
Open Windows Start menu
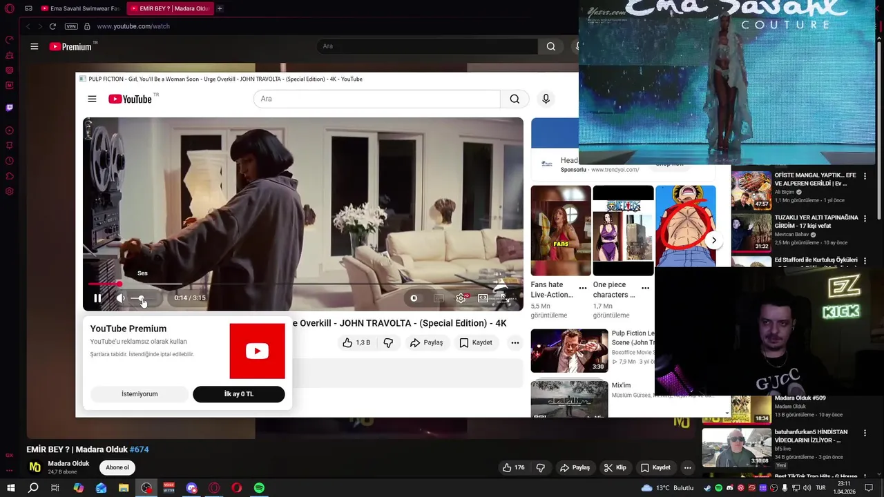10,488
